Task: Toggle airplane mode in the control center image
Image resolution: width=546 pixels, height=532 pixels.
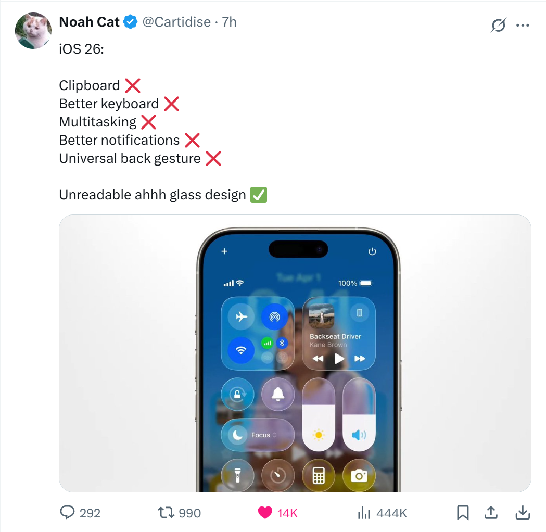Action: tap(241, 317)
